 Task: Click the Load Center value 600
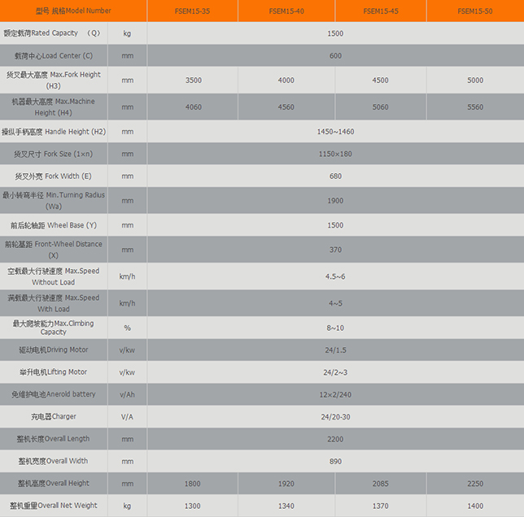335,56
